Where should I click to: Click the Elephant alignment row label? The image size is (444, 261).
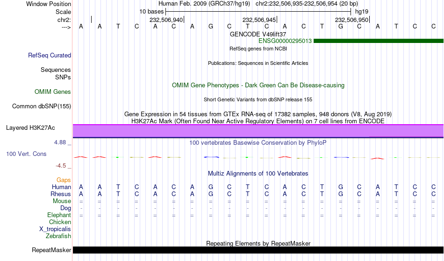(59, 215)
